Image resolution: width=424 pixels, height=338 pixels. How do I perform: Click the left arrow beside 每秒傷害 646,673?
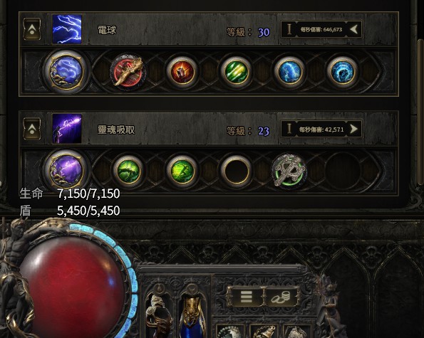pyautogui.click(x=353, y=29)
